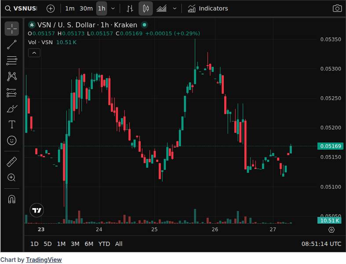Select the forecasting position tool
The image size is (346, 264).
point(12,93)
